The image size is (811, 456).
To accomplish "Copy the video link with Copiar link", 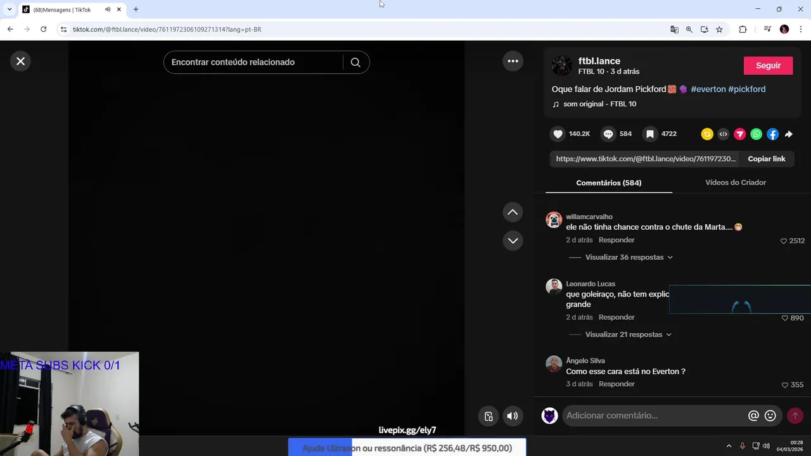I will 766,159.
